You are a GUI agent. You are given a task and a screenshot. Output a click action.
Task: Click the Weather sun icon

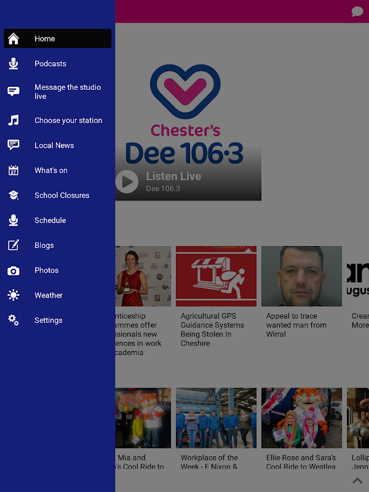(x=14, y=295)
